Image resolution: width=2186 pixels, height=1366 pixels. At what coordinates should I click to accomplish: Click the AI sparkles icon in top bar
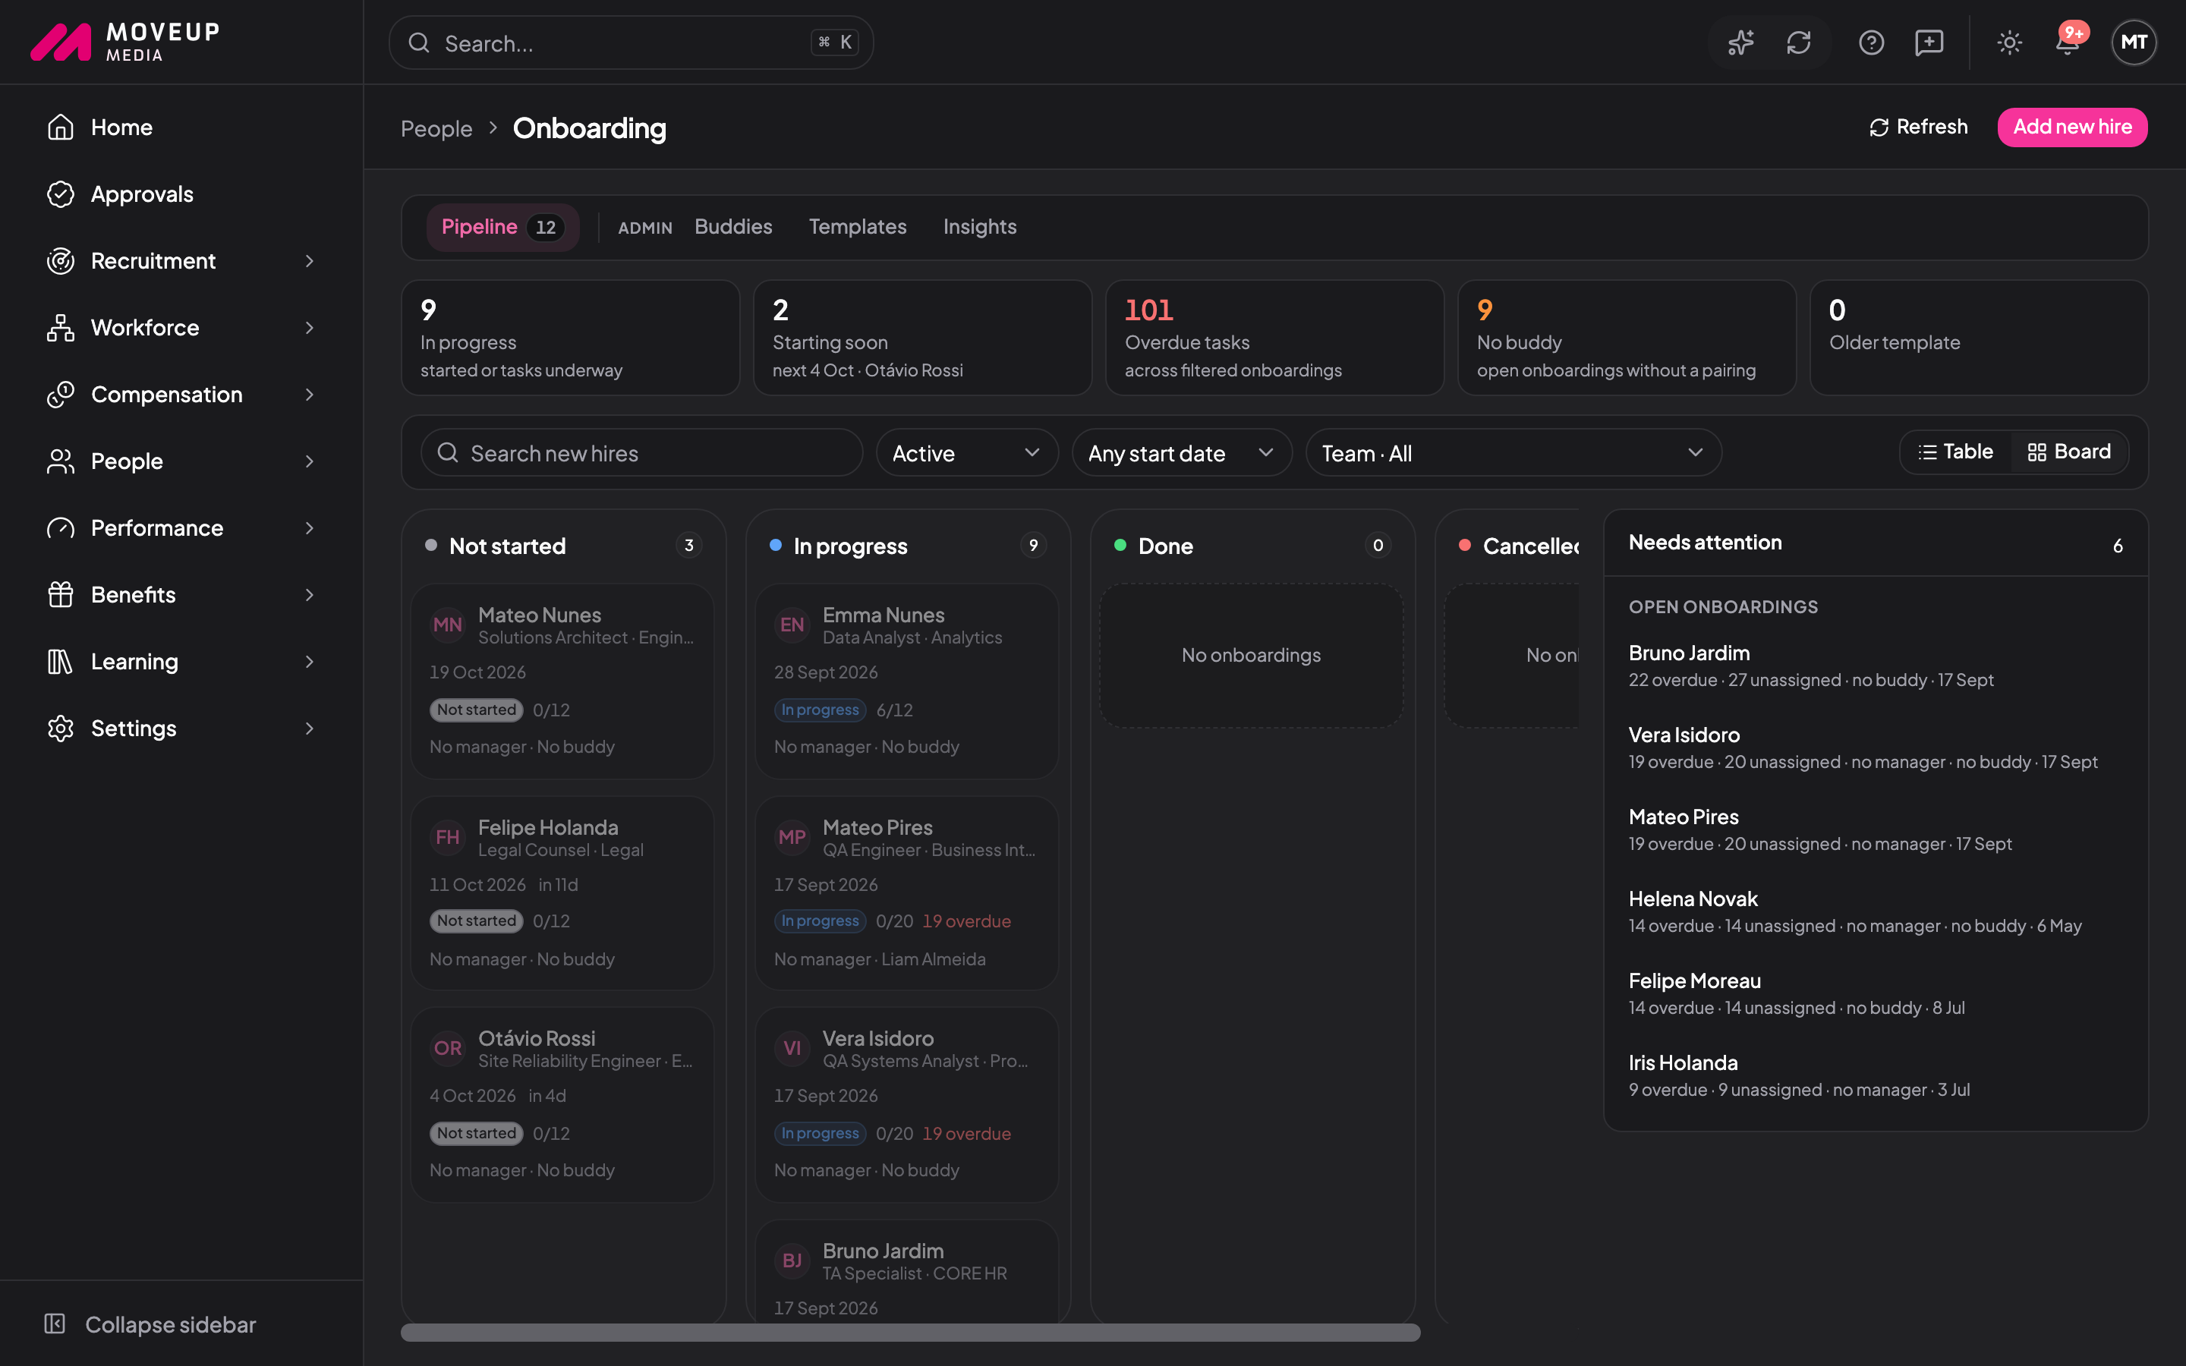pos(1740,42)
